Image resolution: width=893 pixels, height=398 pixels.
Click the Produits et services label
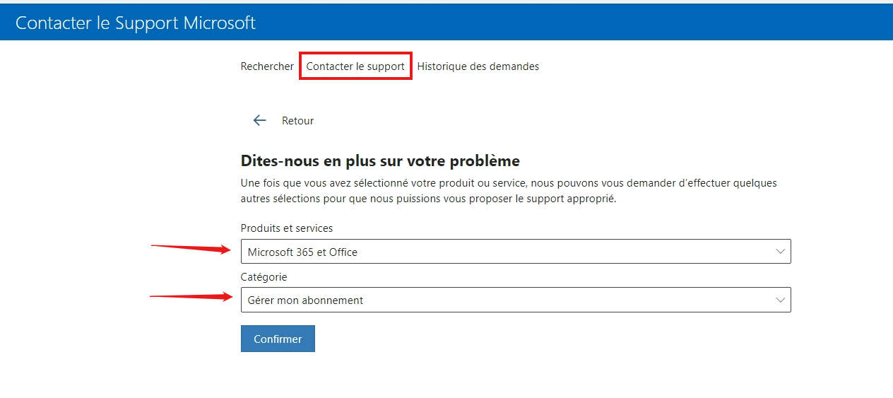[x=287, y=228]
